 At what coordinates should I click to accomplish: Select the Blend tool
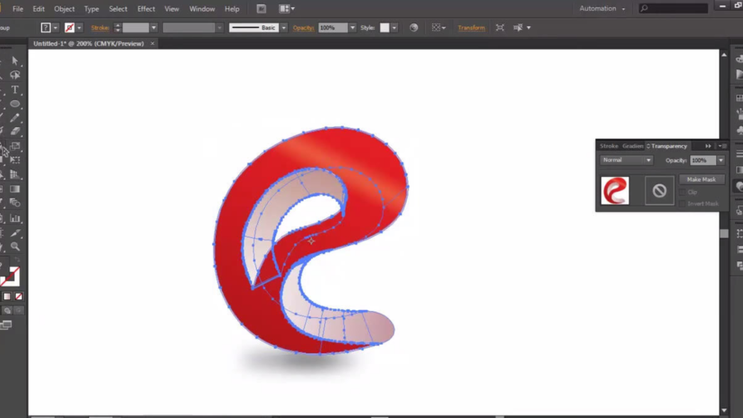click(15, 203)
